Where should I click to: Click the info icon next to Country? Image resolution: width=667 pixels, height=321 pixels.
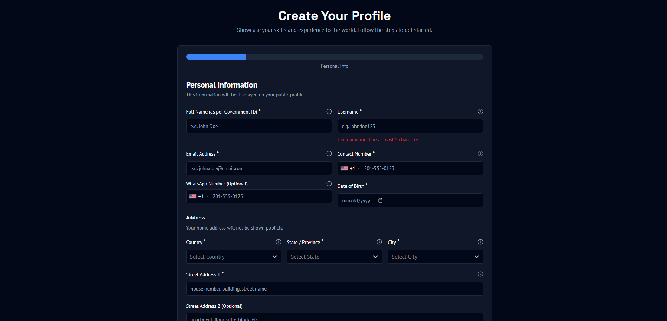279,242
